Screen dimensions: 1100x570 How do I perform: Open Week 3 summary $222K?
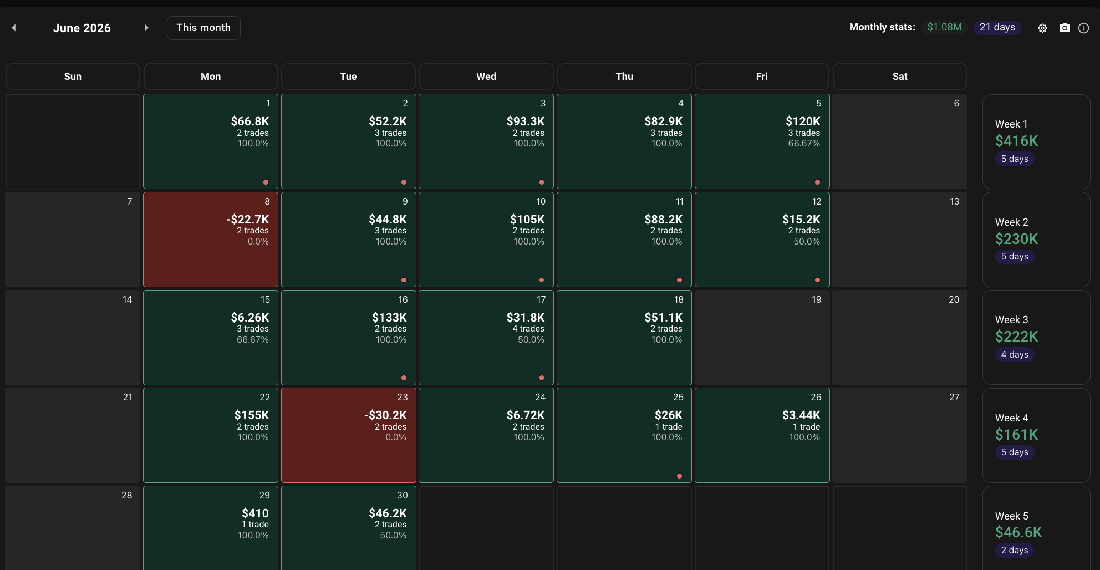coord(1036,337)
